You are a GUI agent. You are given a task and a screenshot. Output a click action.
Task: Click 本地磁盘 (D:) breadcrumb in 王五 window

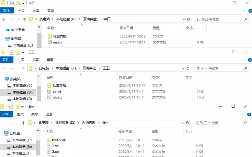[x=66, y=68]
